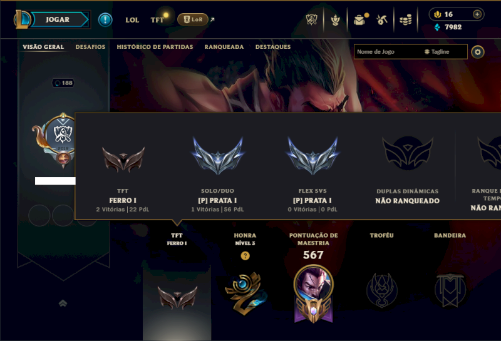Go to the DESTAQUES tab

pos(273,47)
